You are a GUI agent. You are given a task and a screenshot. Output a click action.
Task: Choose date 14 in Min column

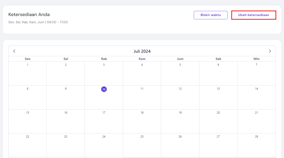click(x=257, y=89)
